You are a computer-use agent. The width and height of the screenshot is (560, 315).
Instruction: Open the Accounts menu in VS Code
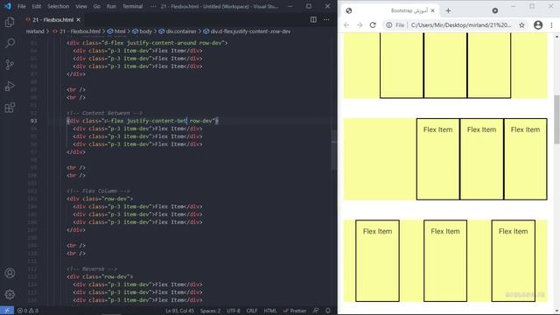[x=10, y=273]
